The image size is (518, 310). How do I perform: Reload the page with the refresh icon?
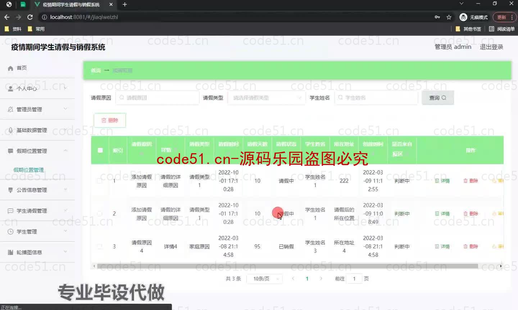coord(30,17)
